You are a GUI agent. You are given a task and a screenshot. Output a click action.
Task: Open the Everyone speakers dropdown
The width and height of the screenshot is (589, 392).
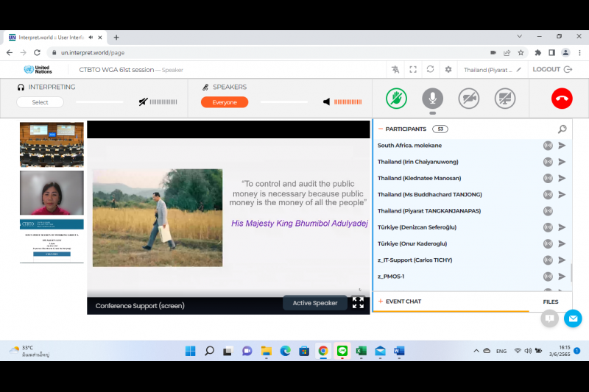click(225, 102)
